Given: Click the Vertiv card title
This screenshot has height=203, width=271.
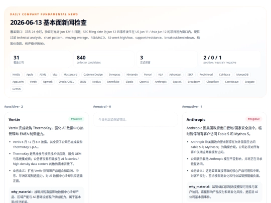Looking at the screenshot, I should (15, 119).
